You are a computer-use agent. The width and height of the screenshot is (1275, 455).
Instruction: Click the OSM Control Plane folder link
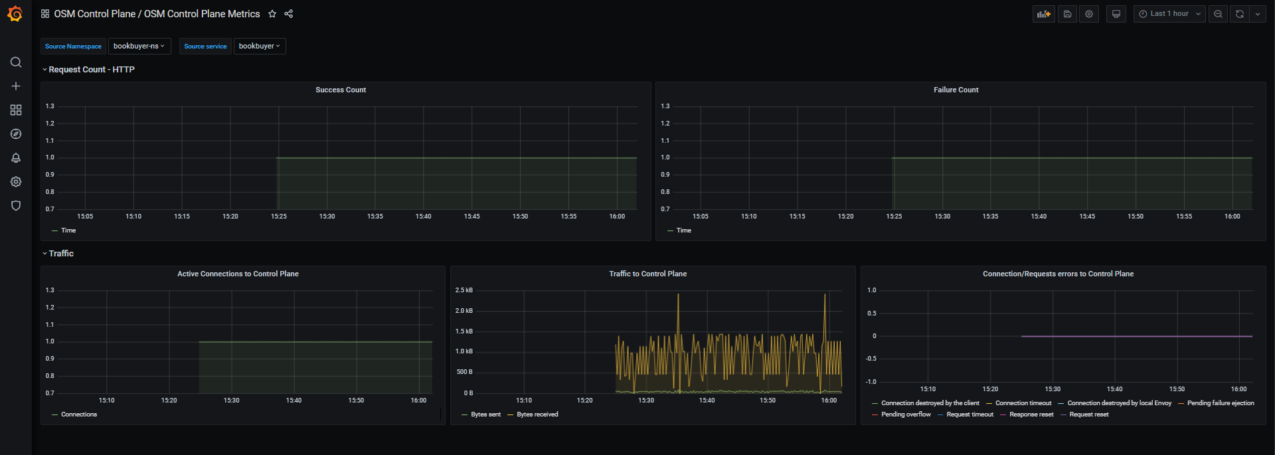94,14
